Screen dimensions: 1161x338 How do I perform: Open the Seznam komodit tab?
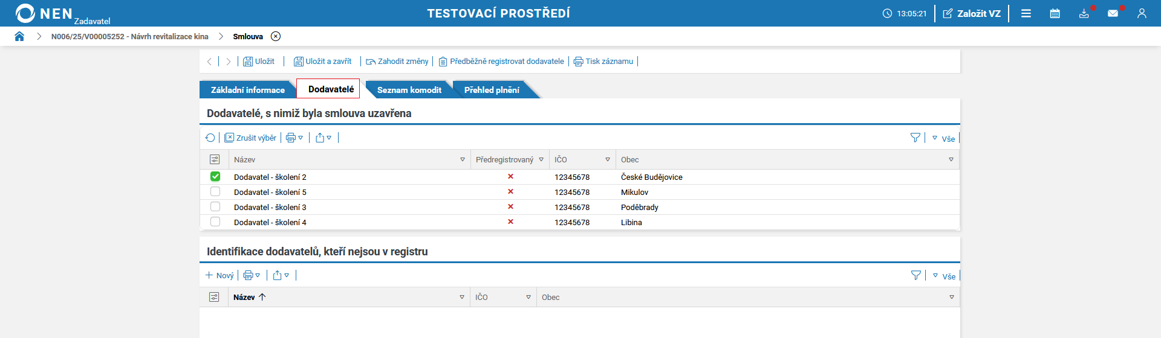coord(409,90)
